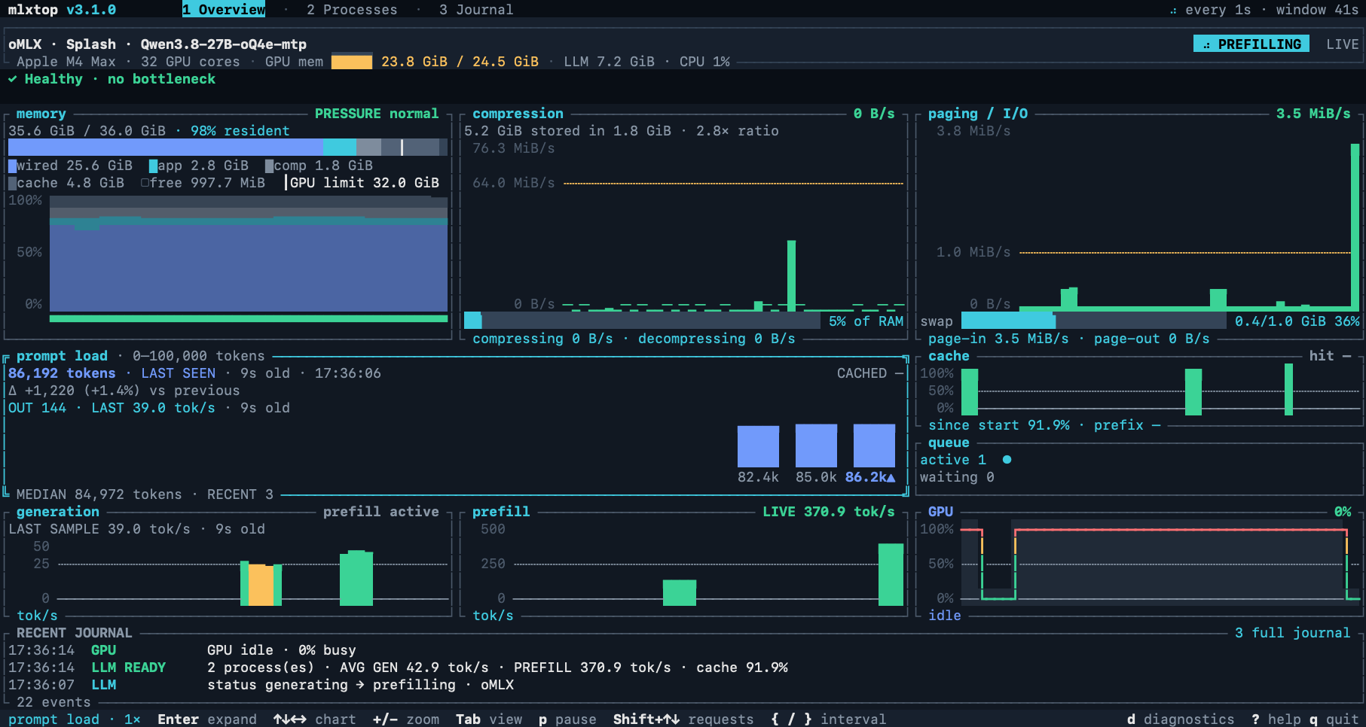Click the cache memory legend swatch
Image resolution: width=1366 pixels, height=727 pixels.
(12, 183)
